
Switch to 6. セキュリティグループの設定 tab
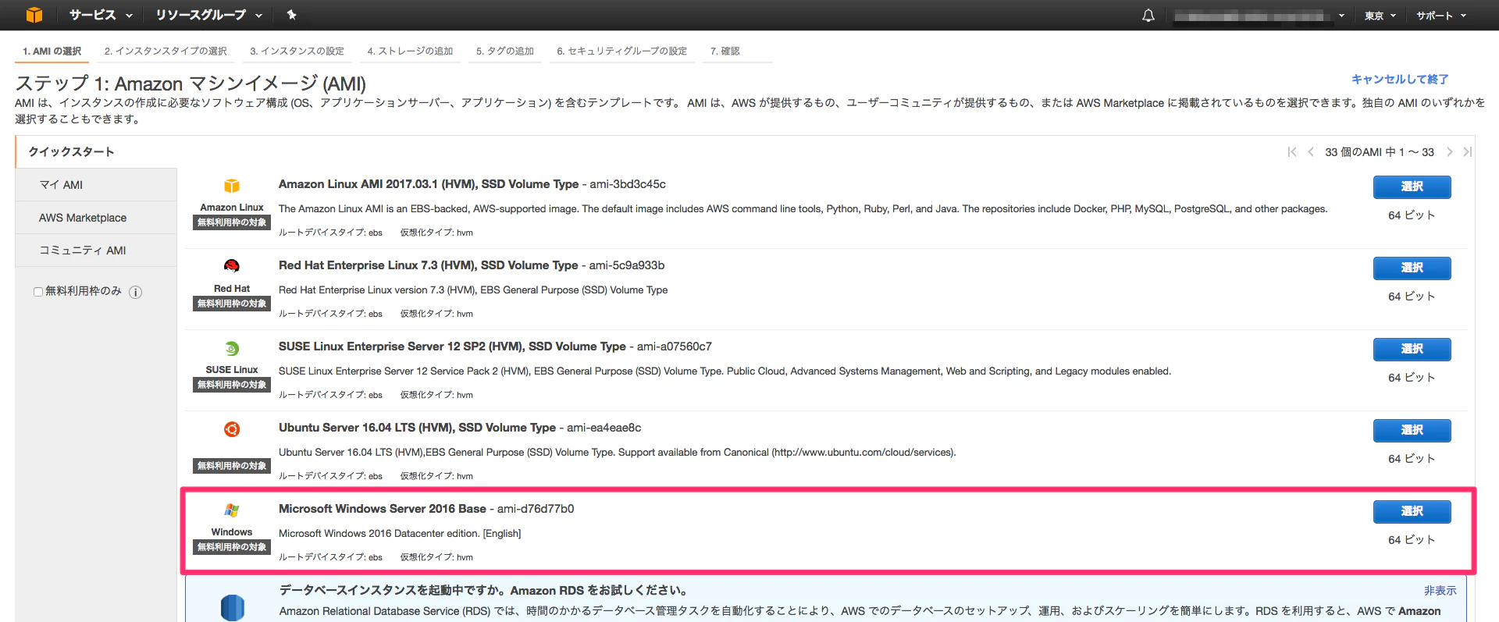(x=622, y=51)
